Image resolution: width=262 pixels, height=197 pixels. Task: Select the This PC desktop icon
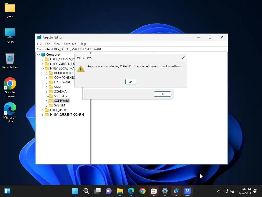[10, 36]
